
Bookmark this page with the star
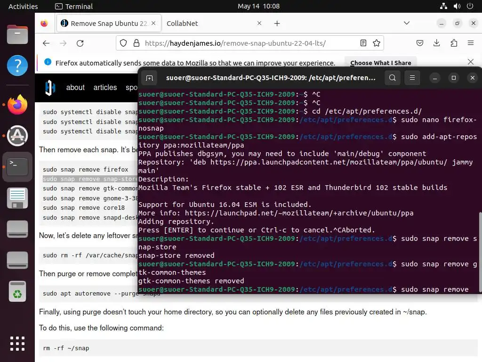click(x=377, y=43)
